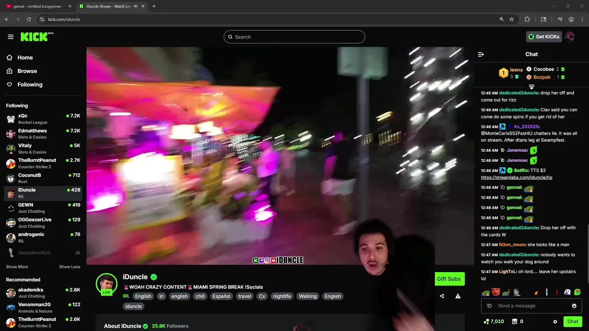
Task: Click Gift Subs button
Action: (x=449, y=279)
